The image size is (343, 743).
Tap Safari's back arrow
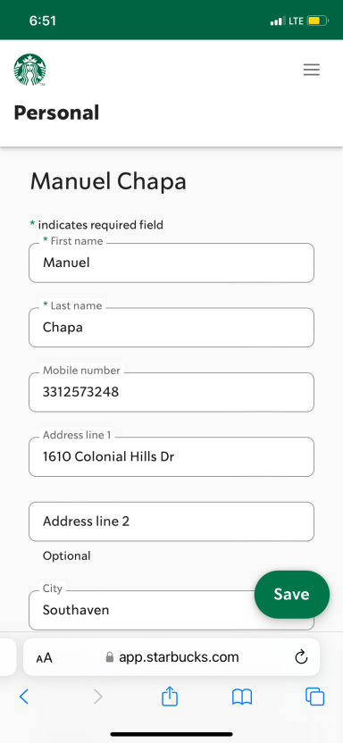(x=24, y=697)
